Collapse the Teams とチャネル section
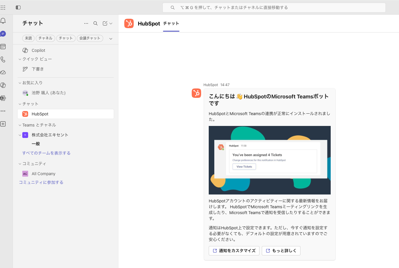The width and height of the screenshot is (399, 268). click(20, 125)
